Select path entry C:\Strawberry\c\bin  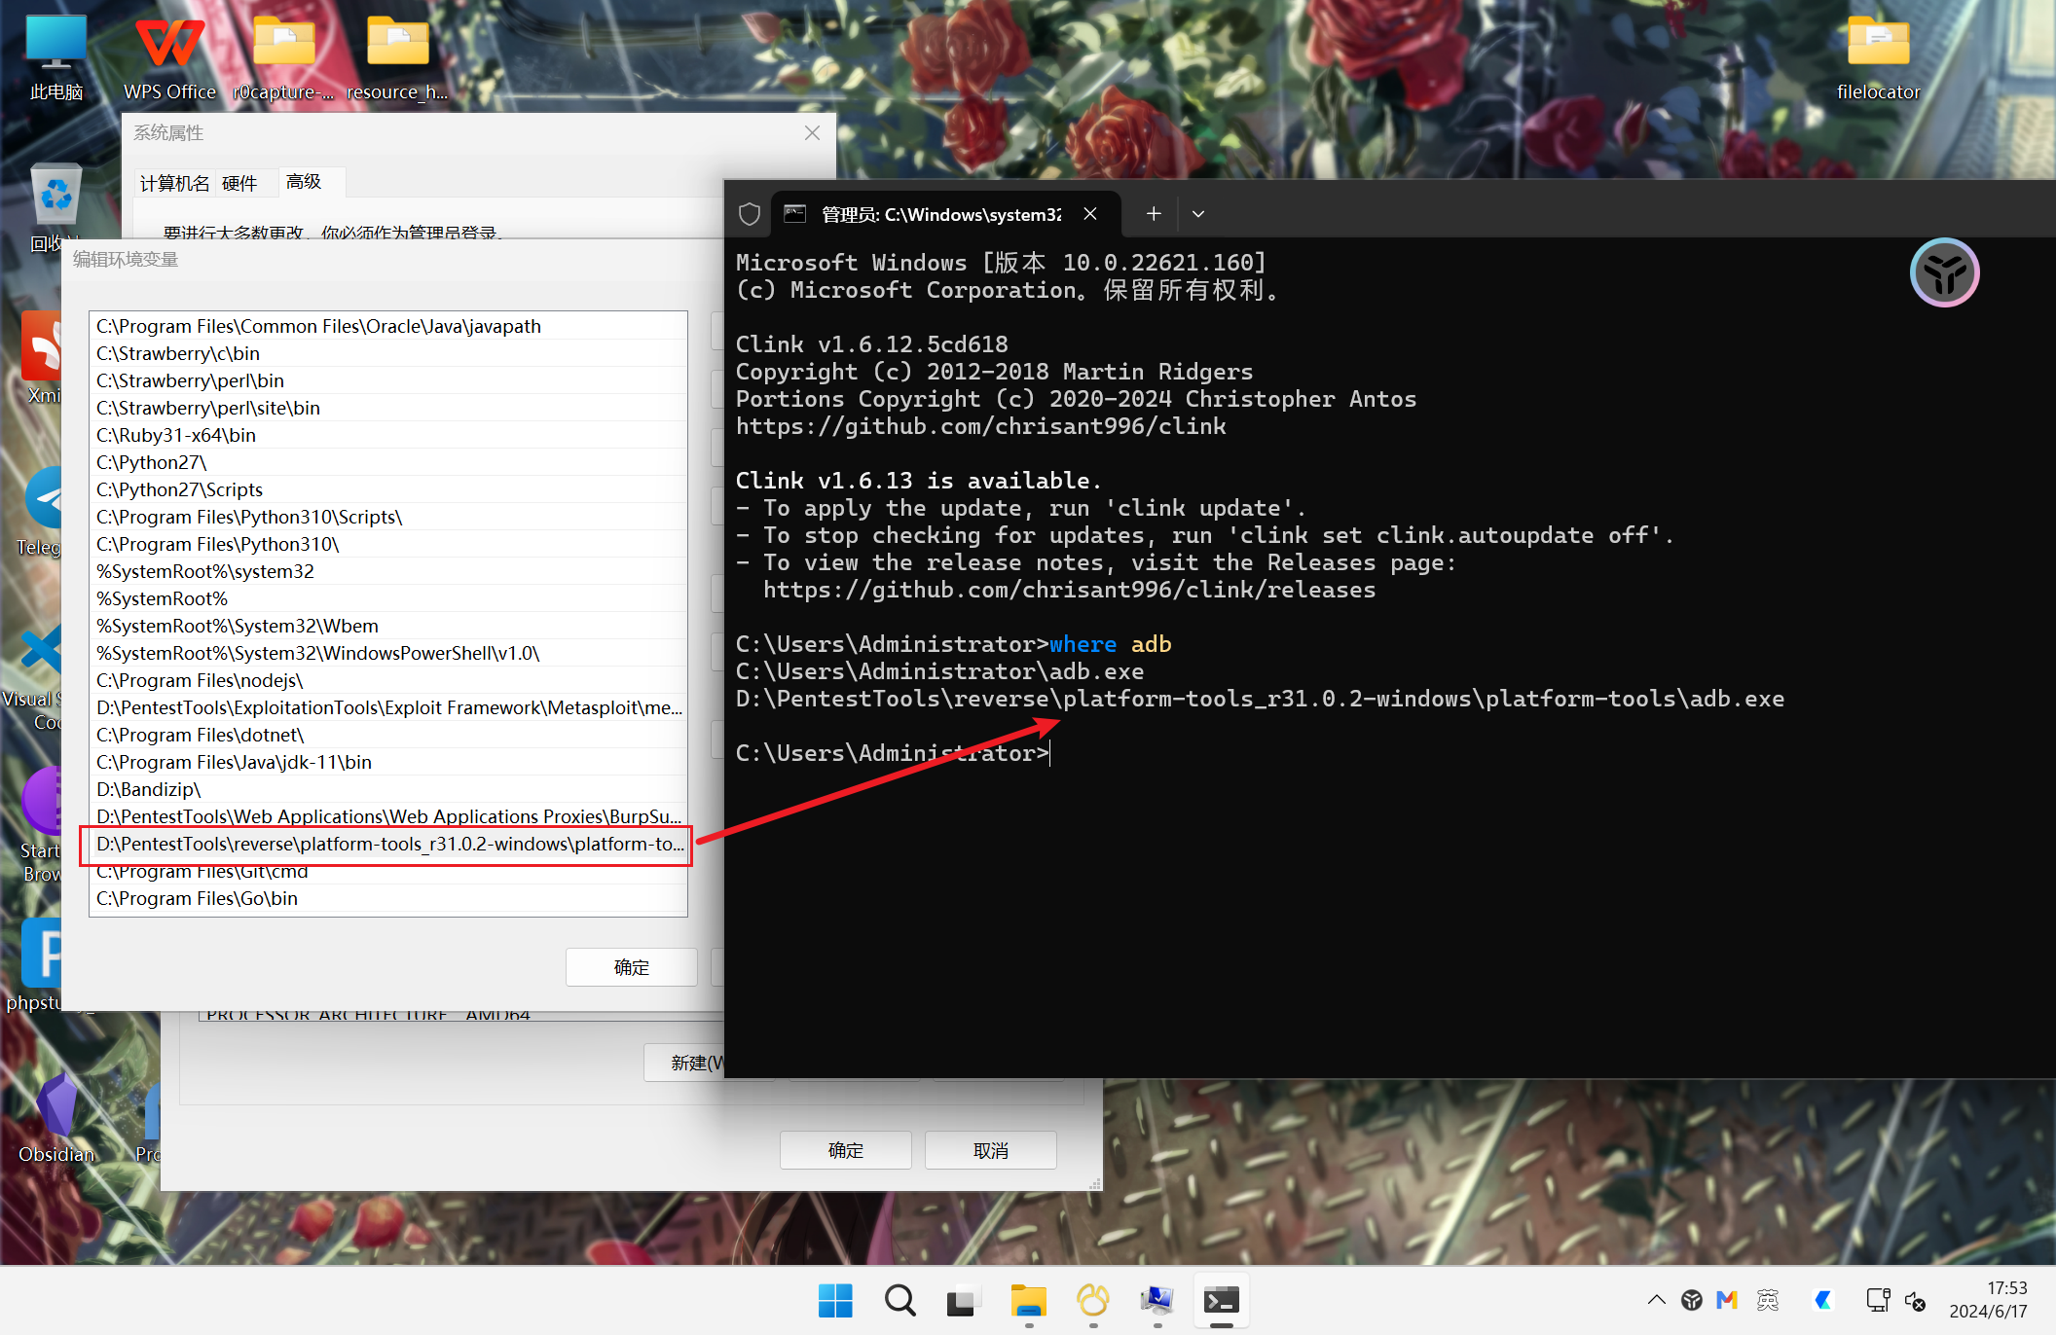pyautogui.click(x=387, y=353)
